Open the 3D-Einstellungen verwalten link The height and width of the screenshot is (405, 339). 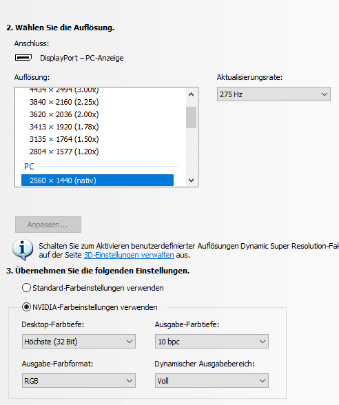coord(129,255)
